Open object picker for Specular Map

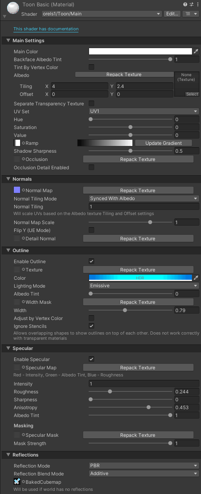[x=23, y=368]
